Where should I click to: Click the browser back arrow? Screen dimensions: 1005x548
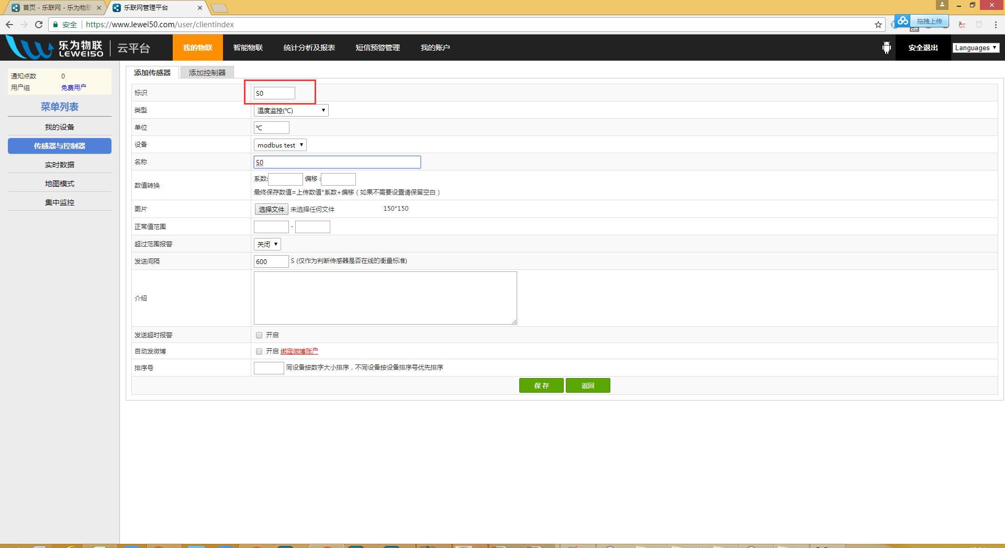(9, 25)
